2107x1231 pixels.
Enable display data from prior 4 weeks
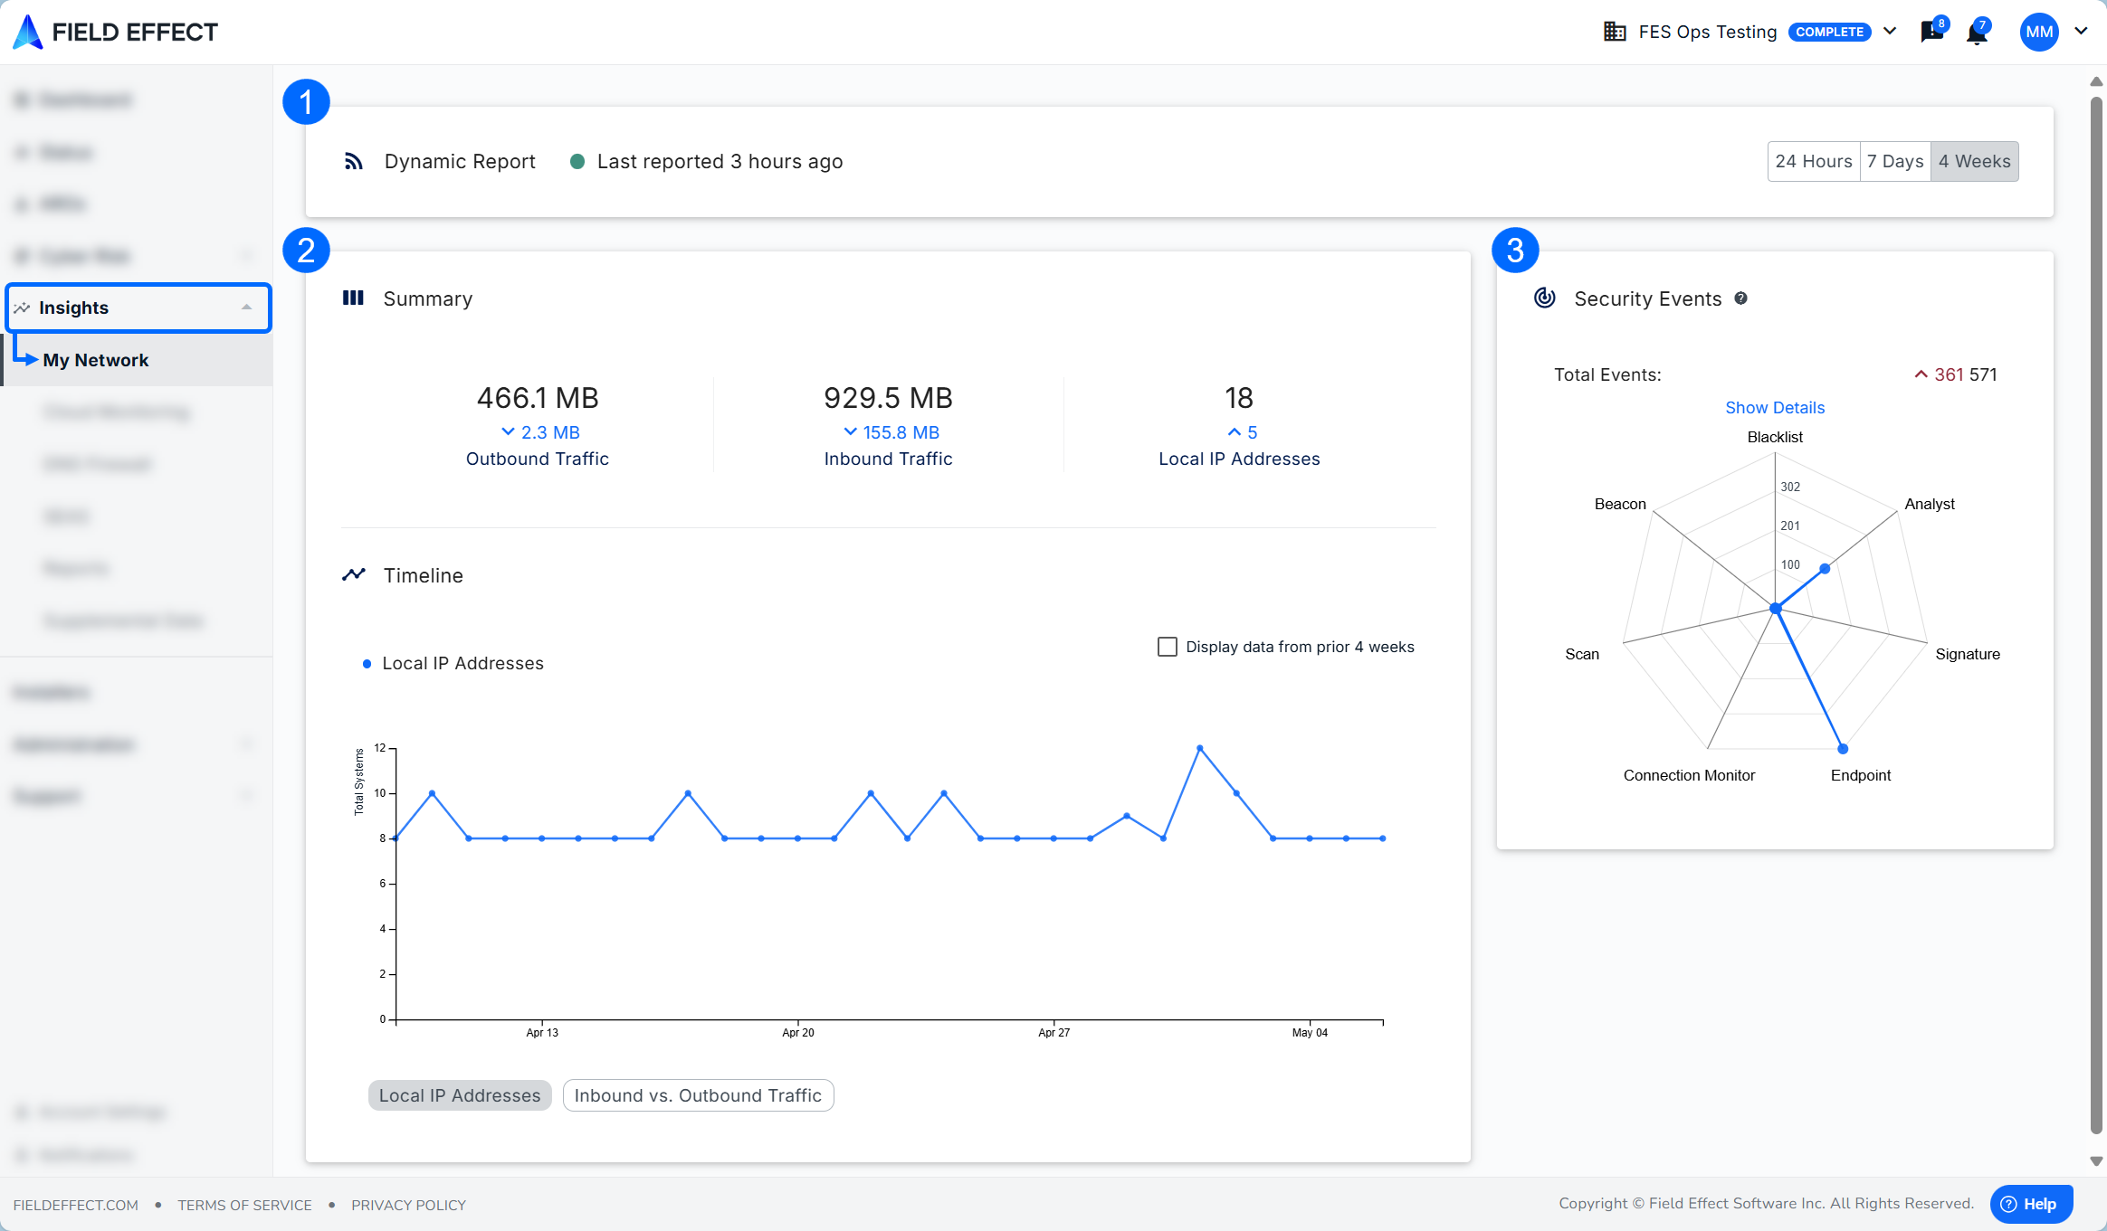pyautogui.click(x=1168, y=647)
